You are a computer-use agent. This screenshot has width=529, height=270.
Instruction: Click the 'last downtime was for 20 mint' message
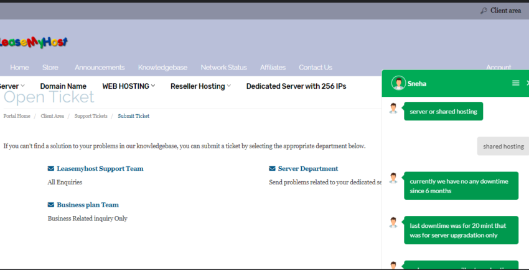pos(461,230)
